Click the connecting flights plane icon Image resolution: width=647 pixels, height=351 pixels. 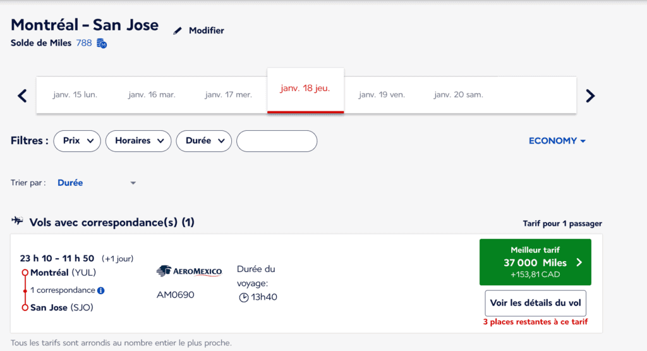18,222
